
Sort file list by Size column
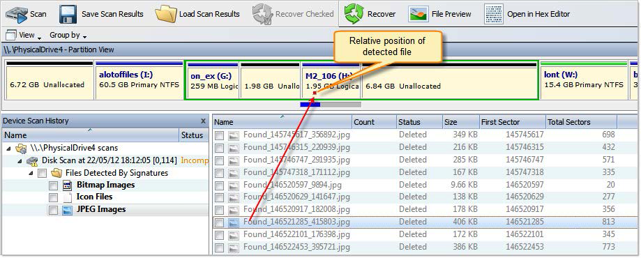461,122
